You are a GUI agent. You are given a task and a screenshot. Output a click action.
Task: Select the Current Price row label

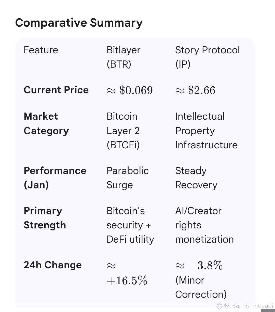tap(56, 90)
